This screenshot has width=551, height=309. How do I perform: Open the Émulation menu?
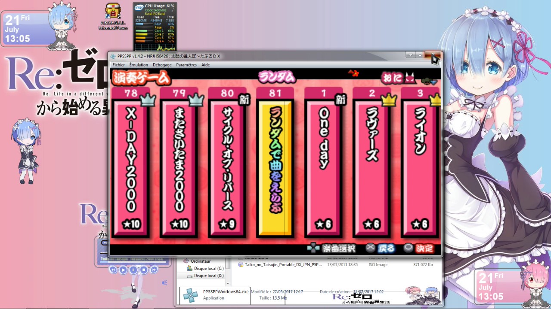point(139,65)
